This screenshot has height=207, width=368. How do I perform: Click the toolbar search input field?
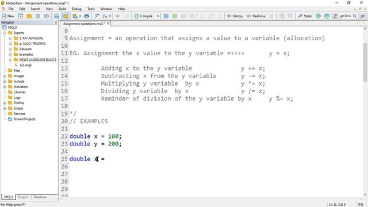pyautogui.click(x=345, y=16)
